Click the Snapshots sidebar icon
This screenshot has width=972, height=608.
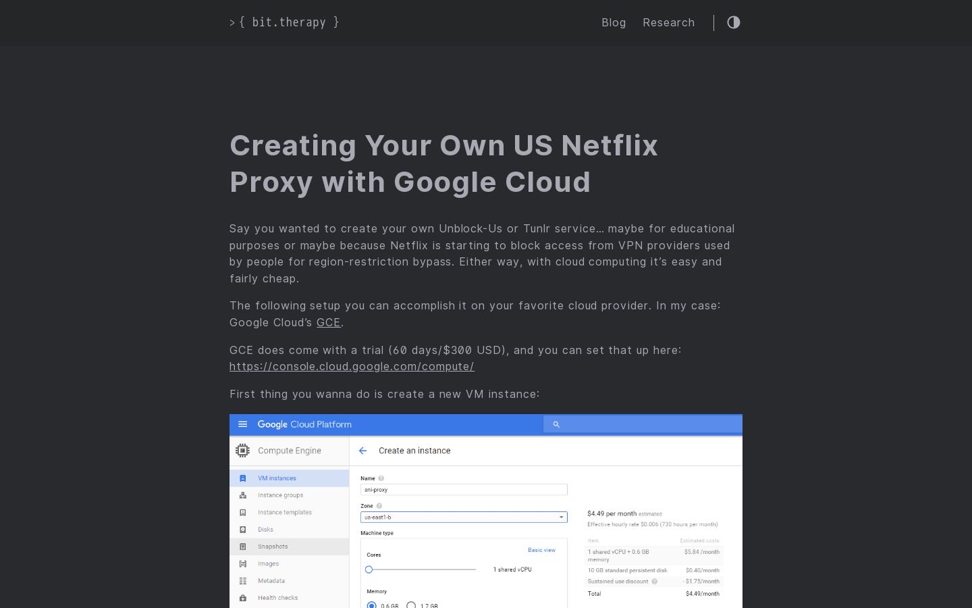pos(243,547)
